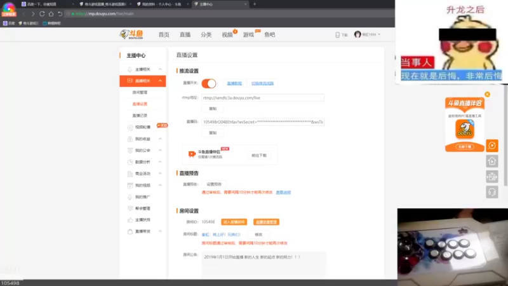Click the 设置预告 button
Viewport: 508px width, 286px height.
214,184
